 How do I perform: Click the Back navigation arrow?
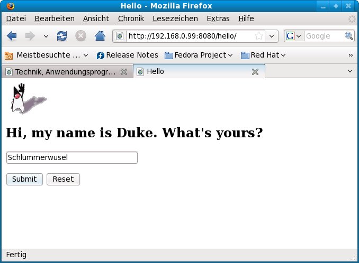click(x=12, y=36)
